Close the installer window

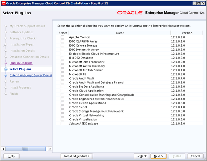pos(203,3)
